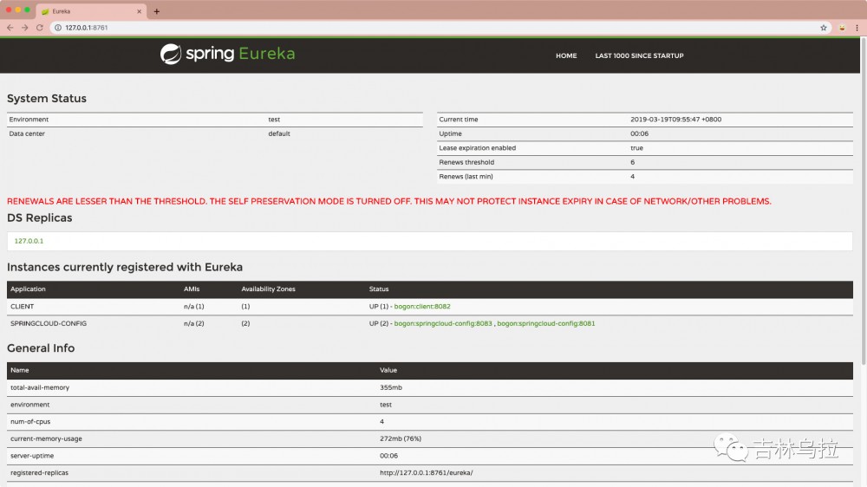Open LAST 1000 SINCE STARTUP page

click(x=639, y=55)
